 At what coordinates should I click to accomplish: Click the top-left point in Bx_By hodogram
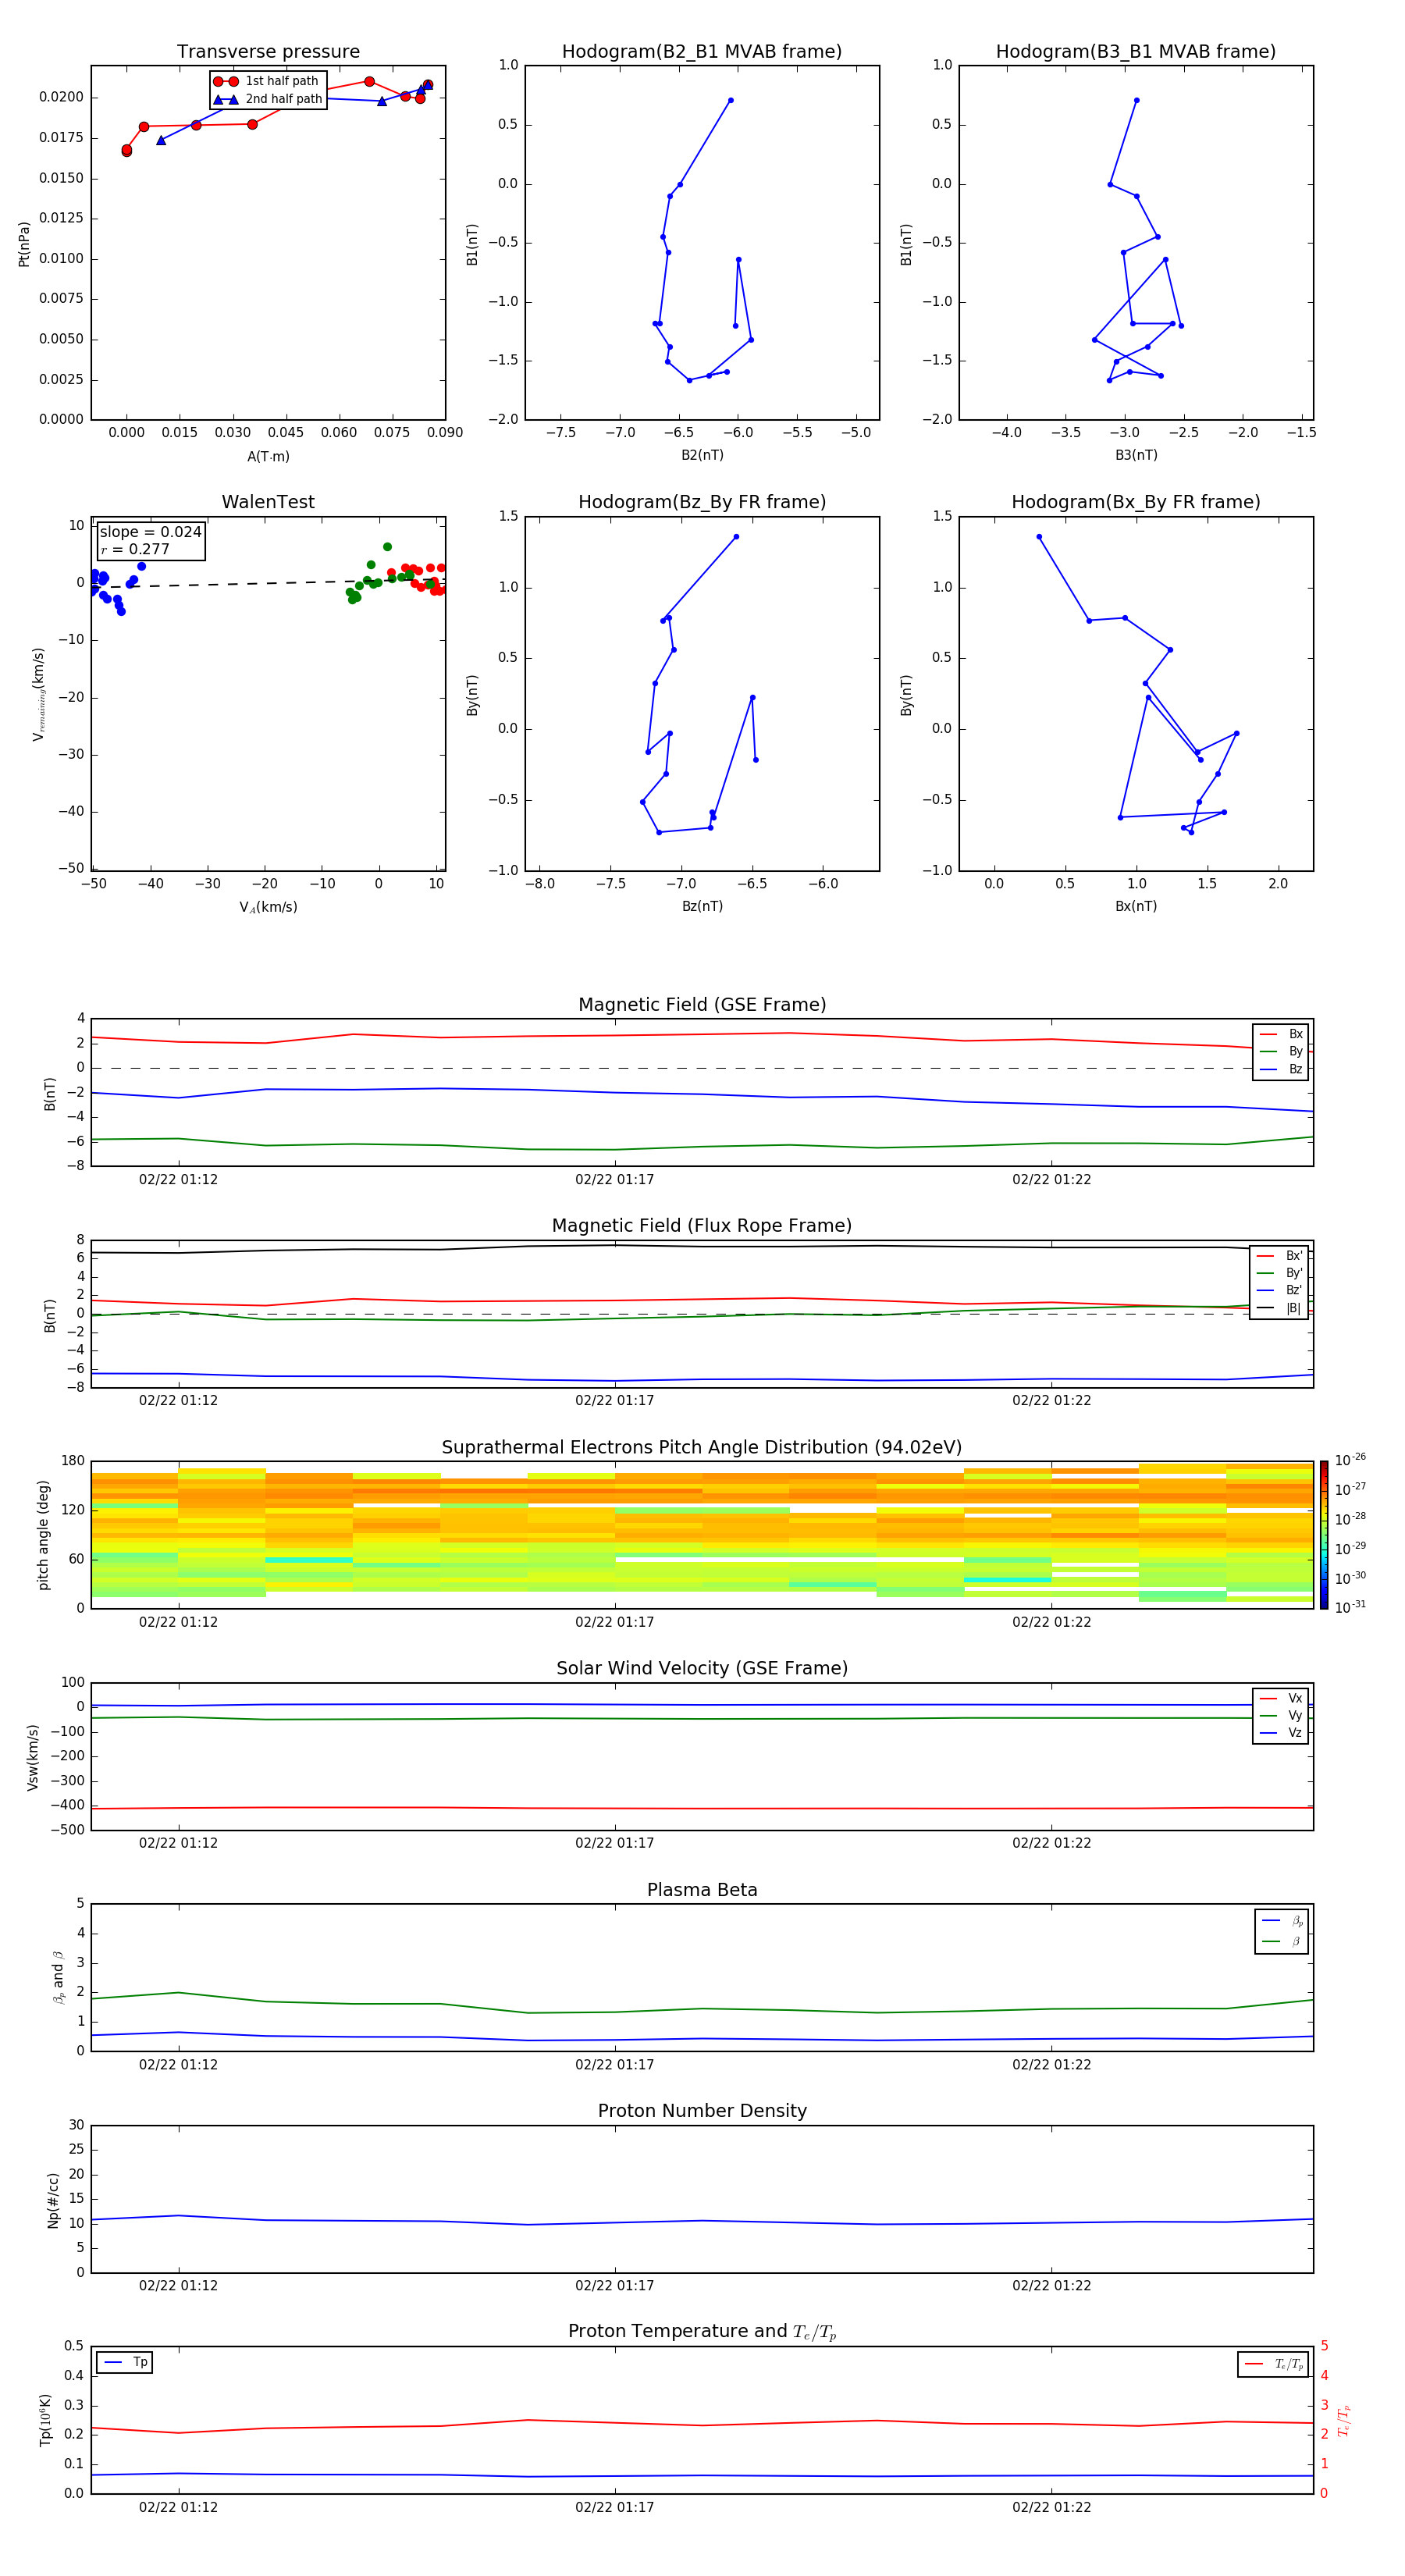[1039, 537]
